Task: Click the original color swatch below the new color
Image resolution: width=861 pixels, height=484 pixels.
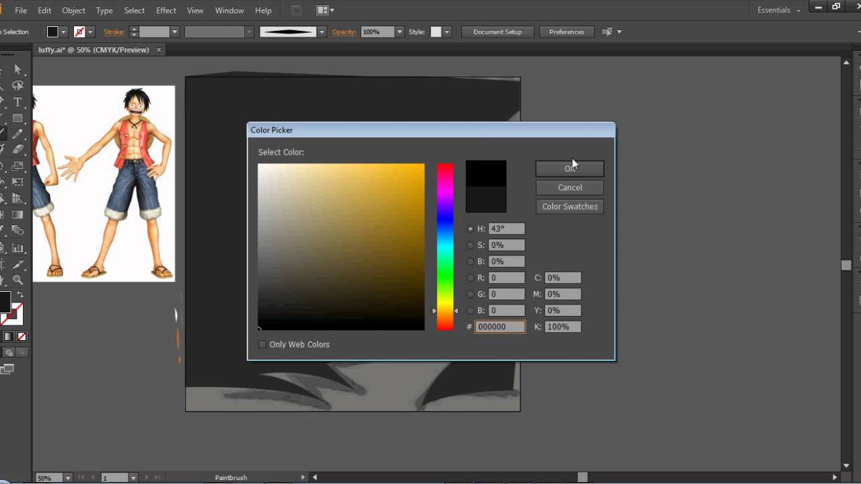Action: [x=486, y=200]
